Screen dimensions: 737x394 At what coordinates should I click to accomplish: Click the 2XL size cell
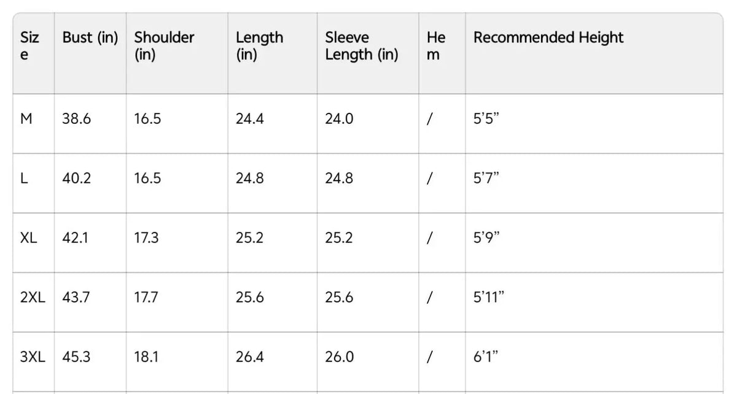point(33,298)
